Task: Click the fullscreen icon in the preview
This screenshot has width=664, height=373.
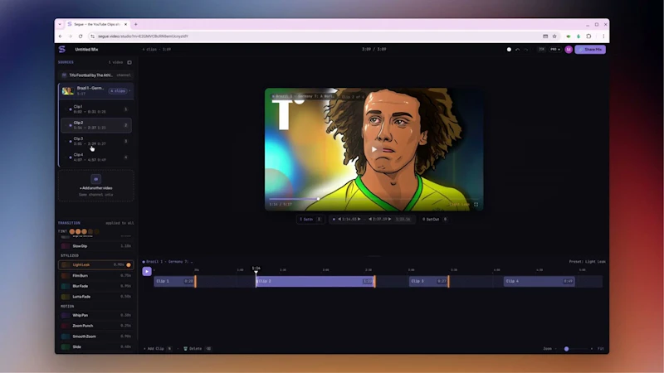Action: tap(476, 204)
